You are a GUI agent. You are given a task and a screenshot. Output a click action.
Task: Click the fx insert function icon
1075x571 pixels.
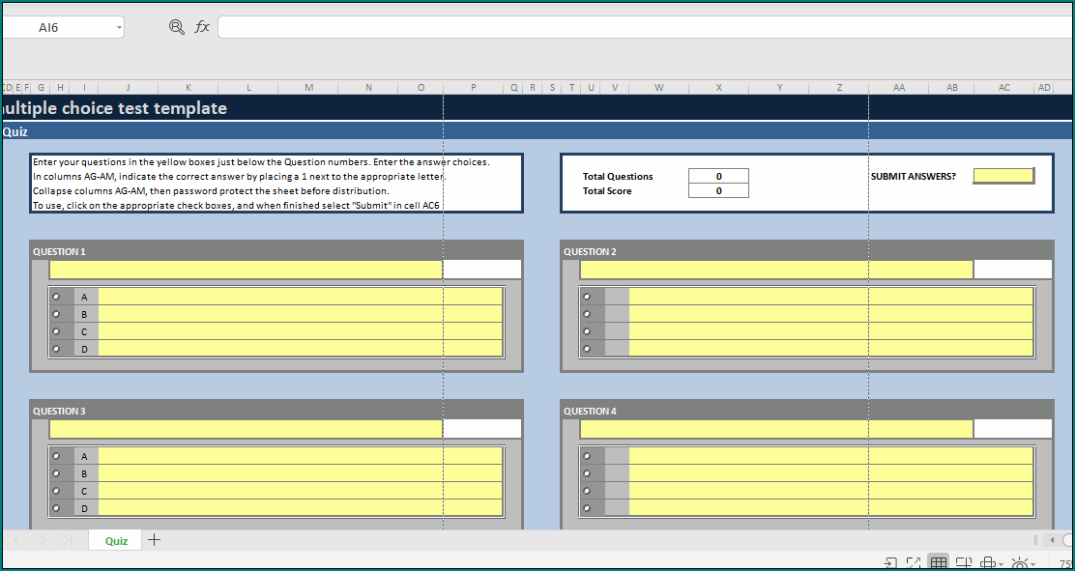202,27
